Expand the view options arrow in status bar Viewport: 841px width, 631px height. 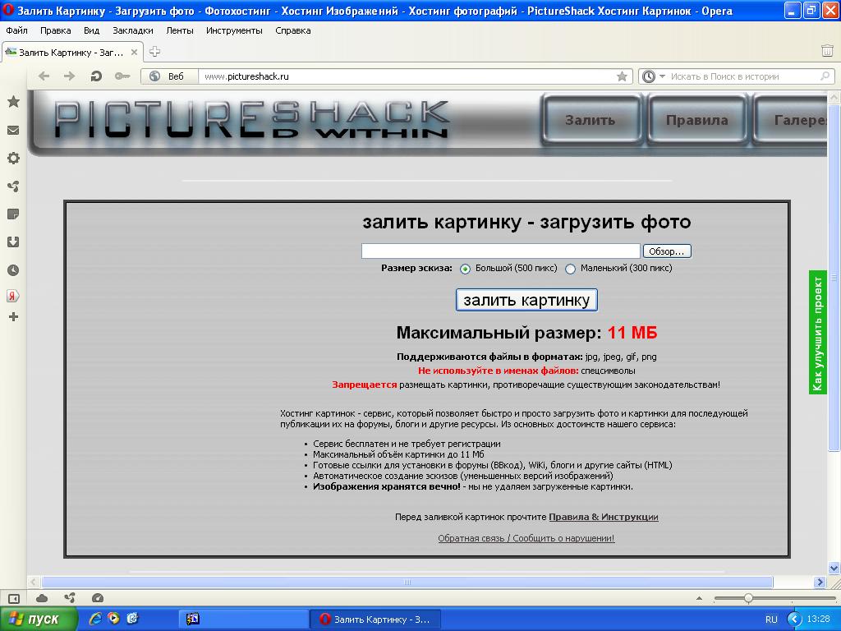click(699, 598)
